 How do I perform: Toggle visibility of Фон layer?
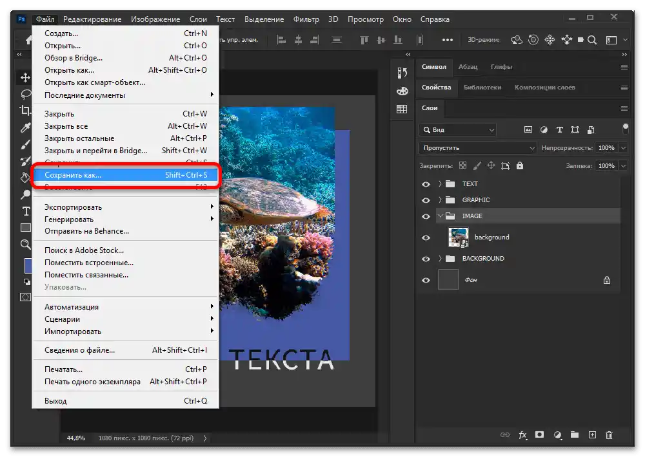pyautogui.click(x=426, y=280)
